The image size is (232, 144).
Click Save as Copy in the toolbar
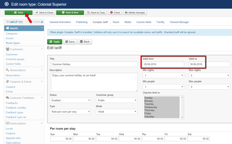[x=96, y=13]
